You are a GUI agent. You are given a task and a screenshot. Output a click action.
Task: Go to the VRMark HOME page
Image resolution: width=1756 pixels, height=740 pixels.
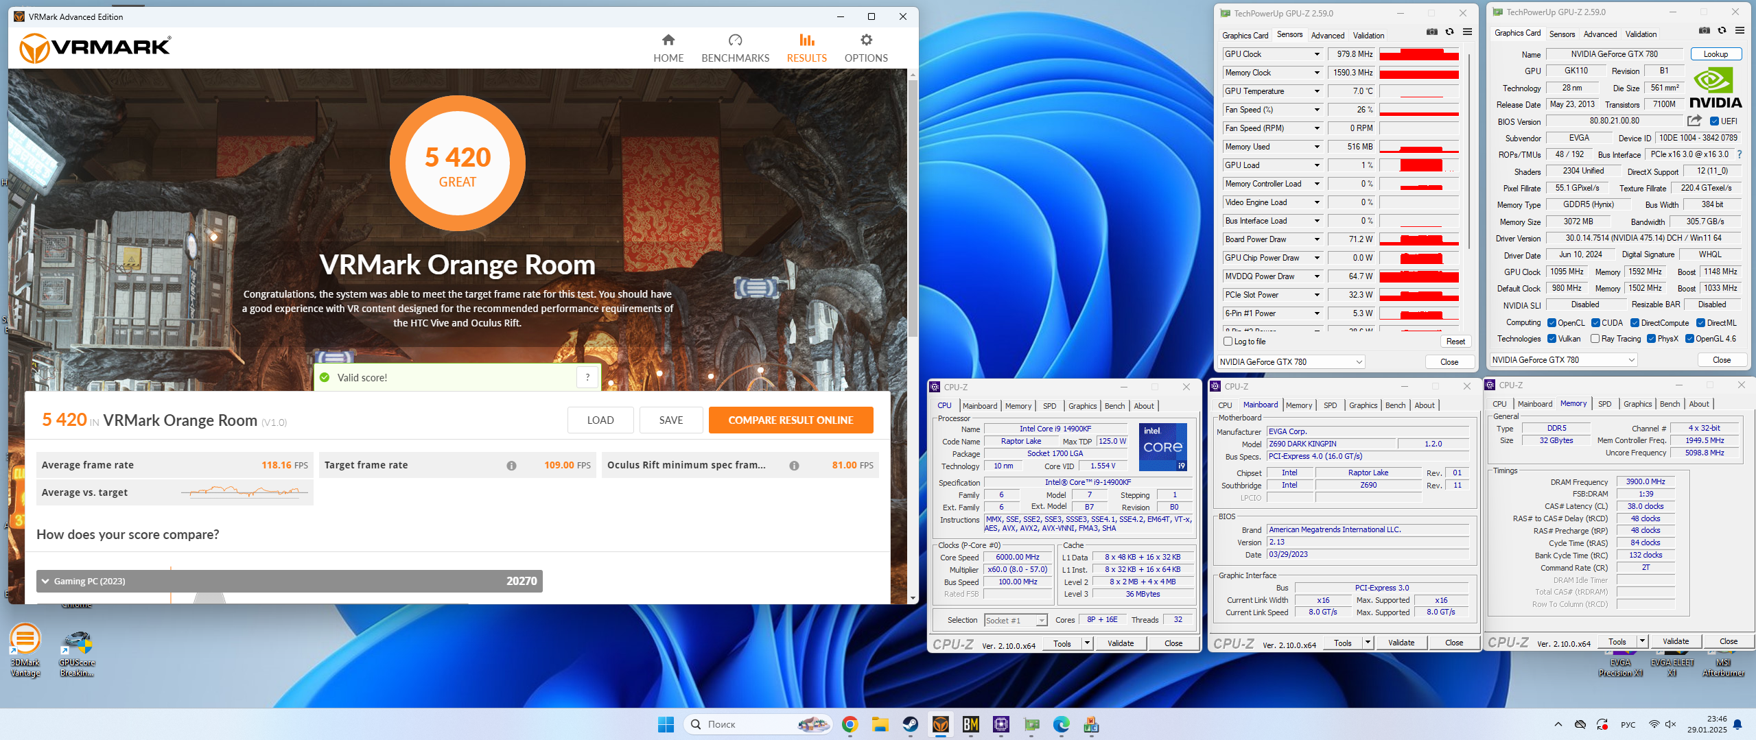pos(668,48)
